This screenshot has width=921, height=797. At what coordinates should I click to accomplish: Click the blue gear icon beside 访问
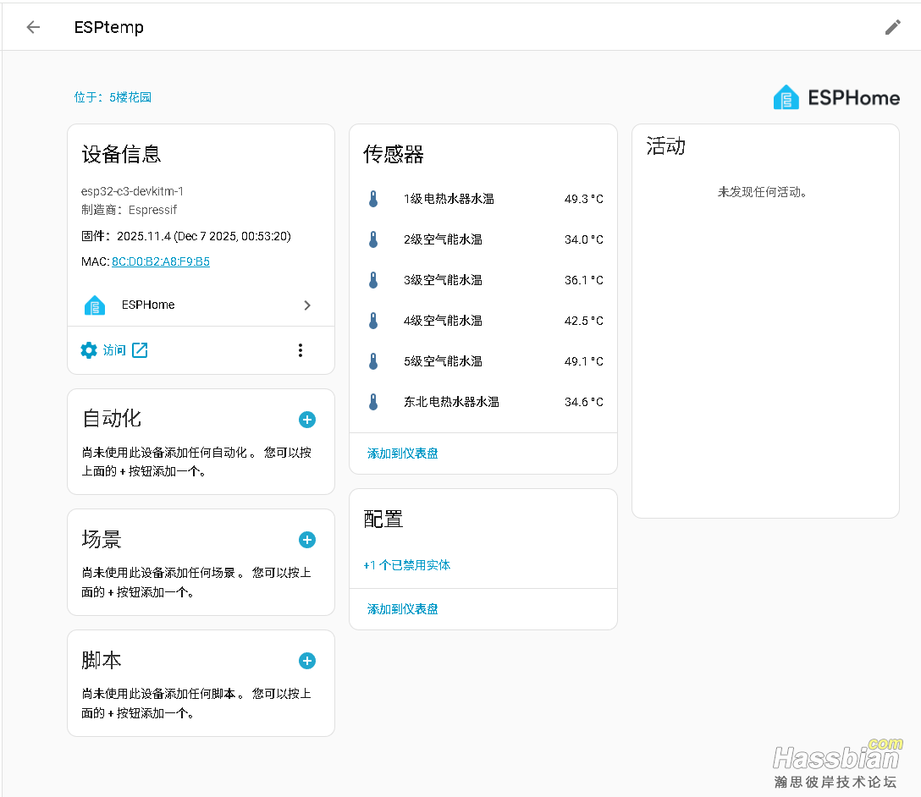coord(88,349)
